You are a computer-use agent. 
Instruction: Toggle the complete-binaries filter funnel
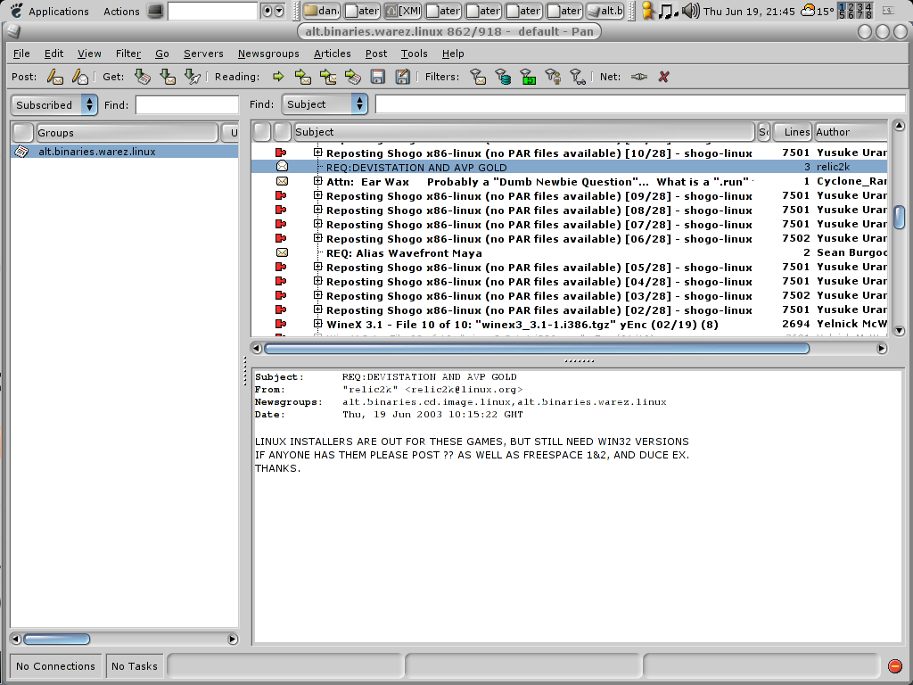pos(528,77)
